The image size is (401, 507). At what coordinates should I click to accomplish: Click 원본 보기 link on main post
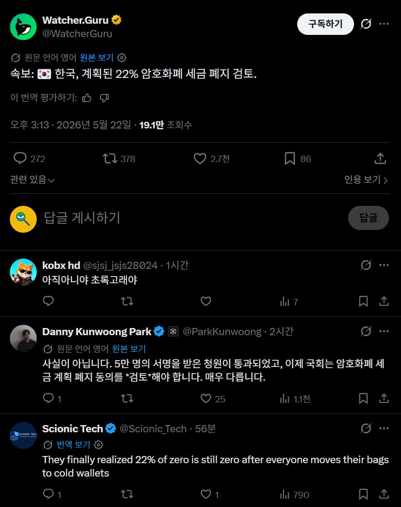click(97, 58)
